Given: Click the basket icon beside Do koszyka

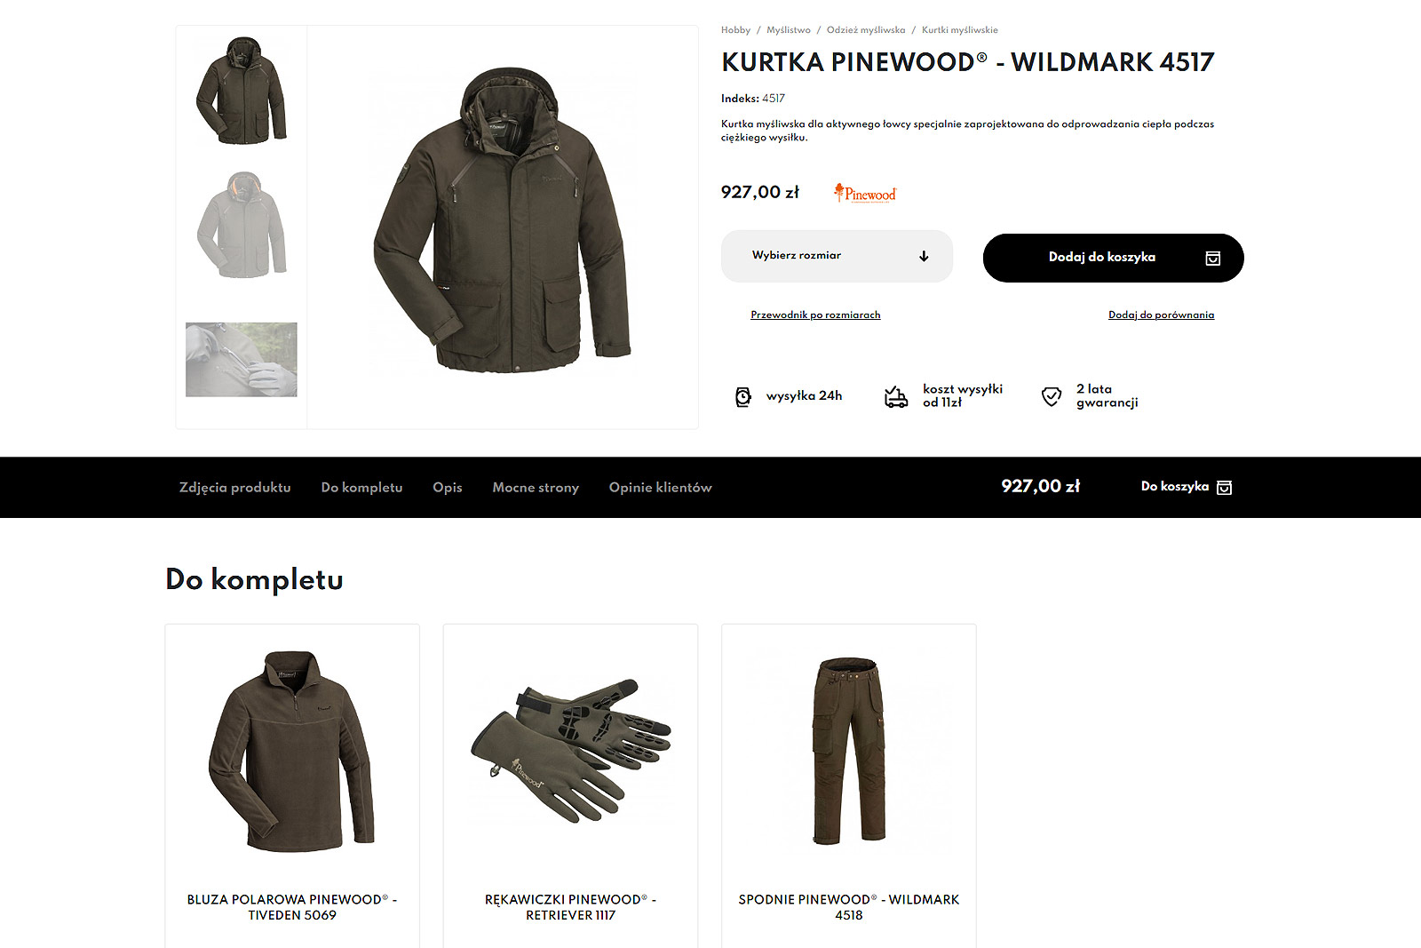Looking at the screenshot, I should click(x=1224, y=487).
